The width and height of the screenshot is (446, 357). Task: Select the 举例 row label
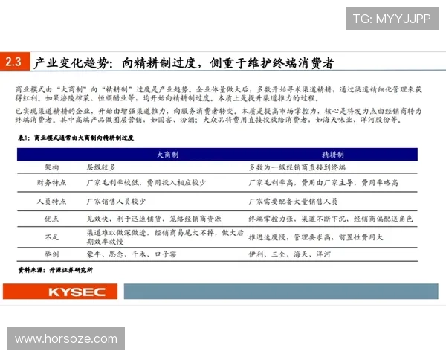pos(52,254)
